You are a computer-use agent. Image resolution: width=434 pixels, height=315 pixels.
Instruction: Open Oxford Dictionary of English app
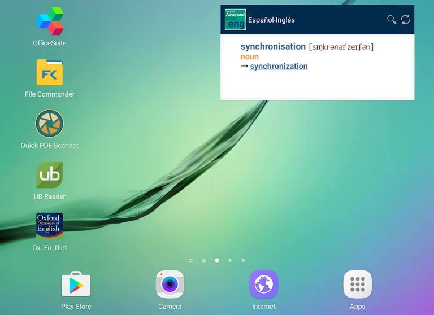(50, 226)
